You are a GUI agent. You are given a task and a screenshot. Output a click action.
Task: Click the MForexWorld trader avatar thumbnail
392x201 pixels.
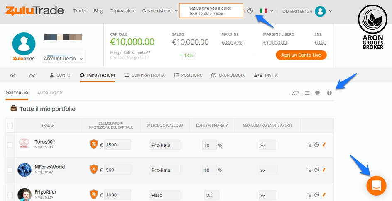tap(24, 170)
